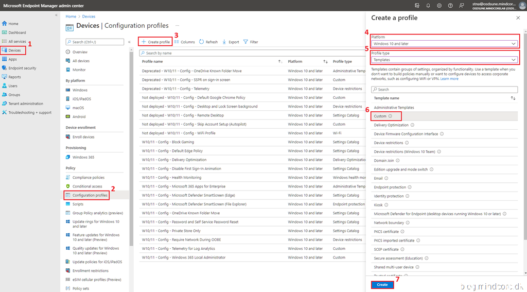Open Scripts under Policy
This screenshot has height=292, width=527.
point(74,204)
